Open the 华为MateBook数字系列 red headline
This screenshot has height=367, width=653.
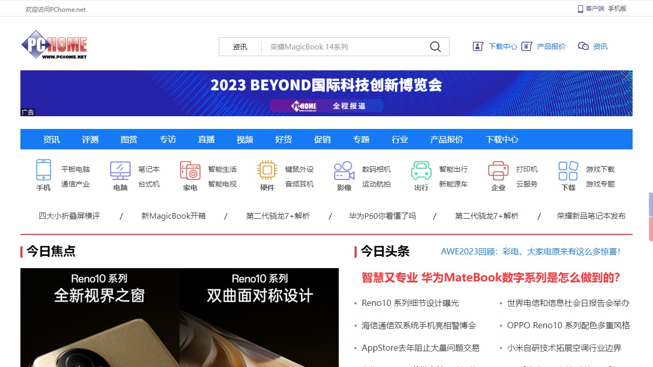tap(491, 277)
